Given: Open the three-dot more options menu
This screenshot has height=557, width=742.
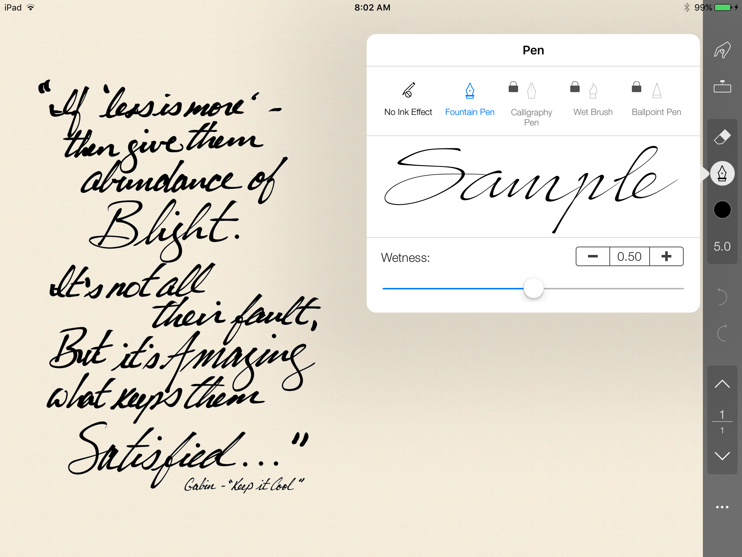Looking at the screenshot, I should (x=722, y=507).
